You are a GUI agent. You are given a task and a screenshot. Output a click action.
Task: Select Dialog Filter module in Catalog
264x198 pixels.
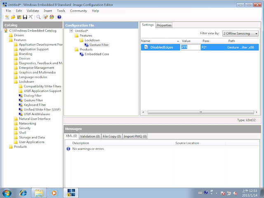click(x=33, y=96)
